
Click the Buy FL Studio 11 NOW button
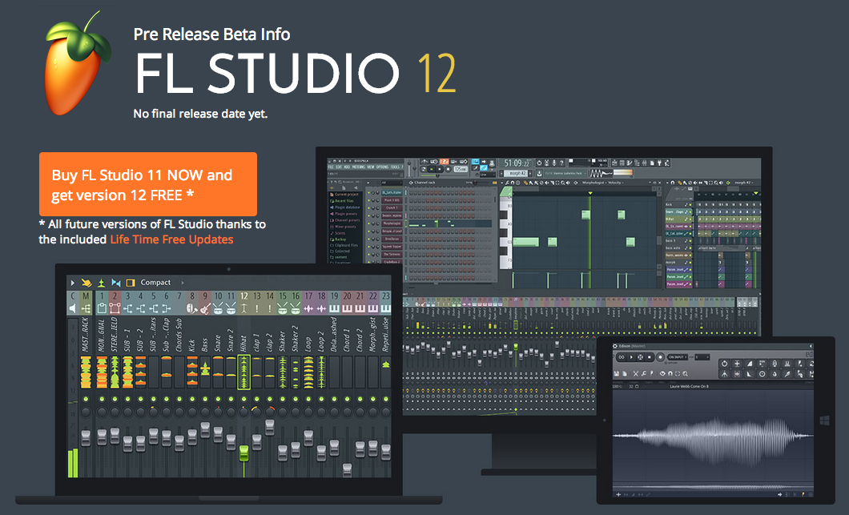pos(148,185)
